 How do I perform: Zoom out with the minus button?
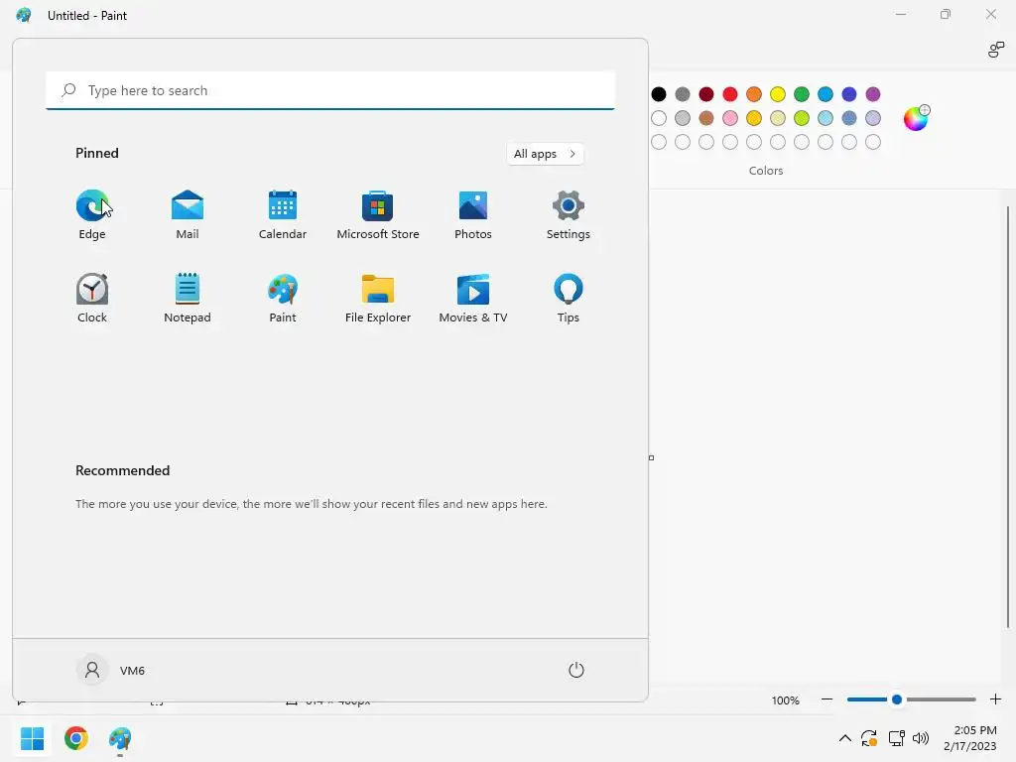(x=826, y=699)
